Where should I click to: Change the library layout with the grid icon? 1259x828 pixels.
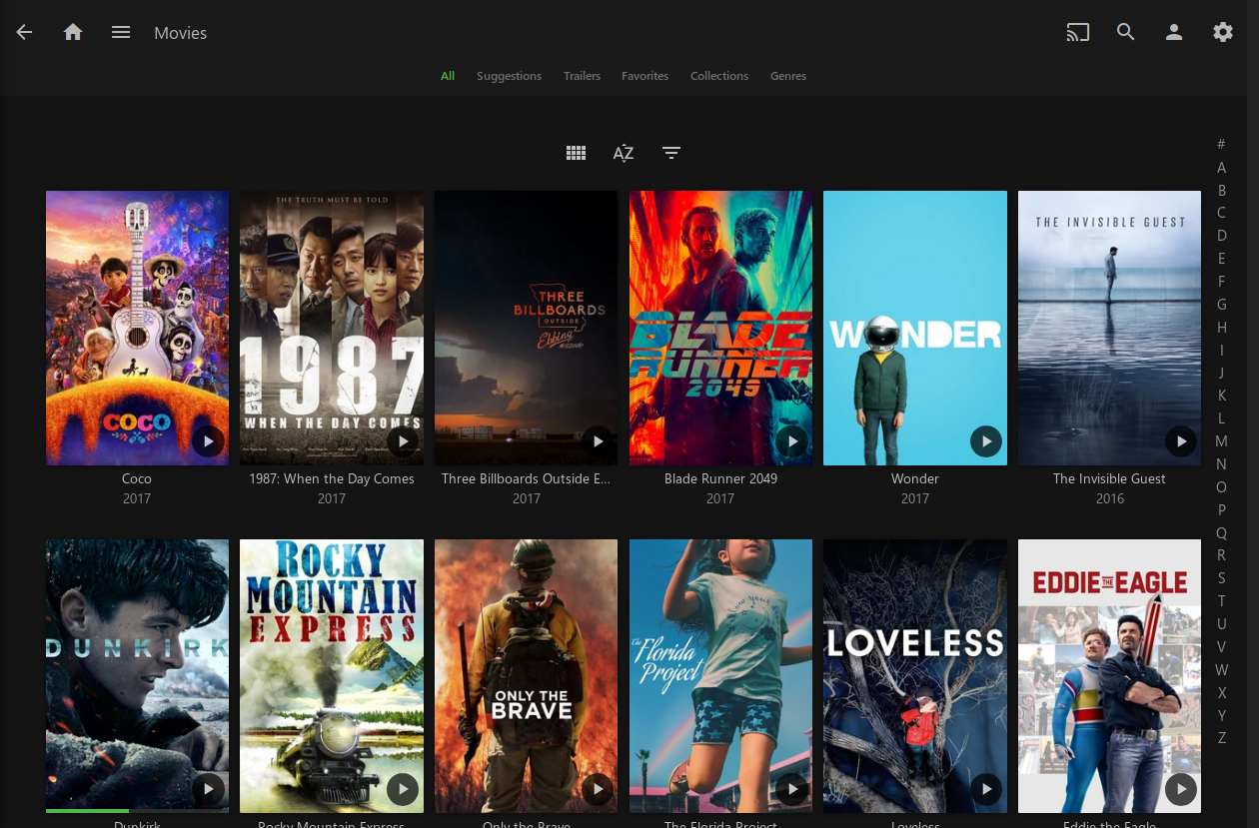coord(576,152)
